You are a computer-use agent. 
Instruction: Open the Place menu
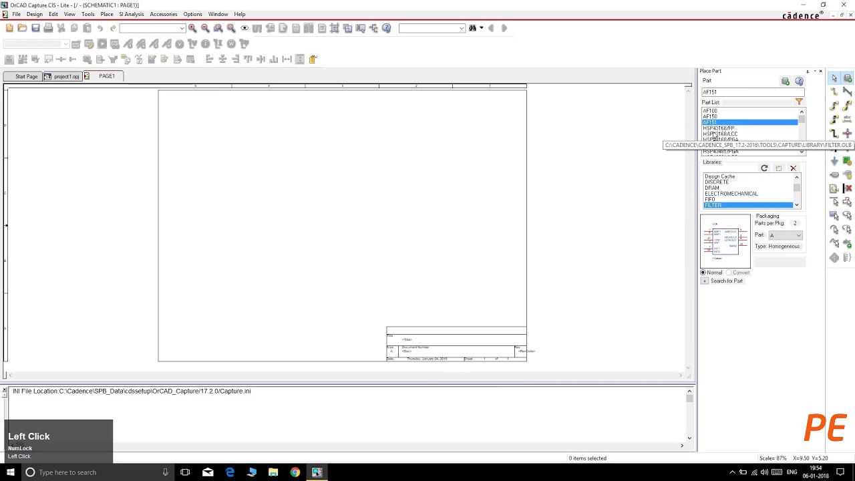point(107,14)
